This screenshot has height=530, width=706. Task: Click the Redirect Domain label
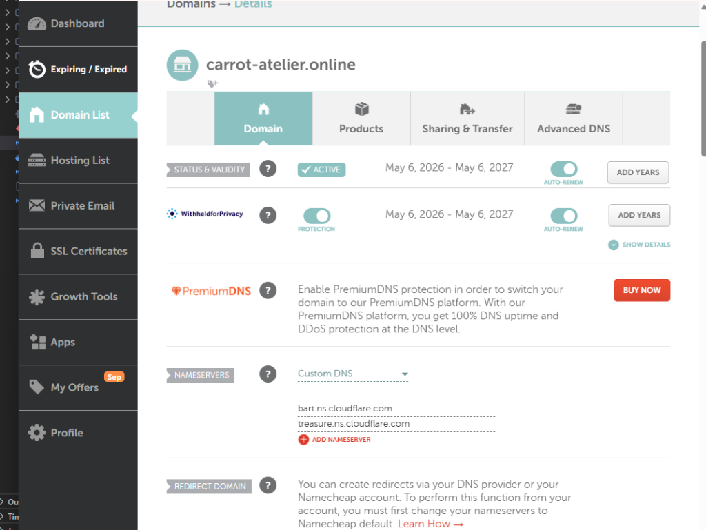[x=209, y=487]
